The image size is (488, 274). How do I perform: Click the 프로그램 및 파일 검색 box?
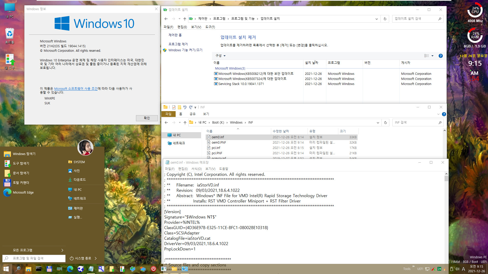[x=34, y=258]
